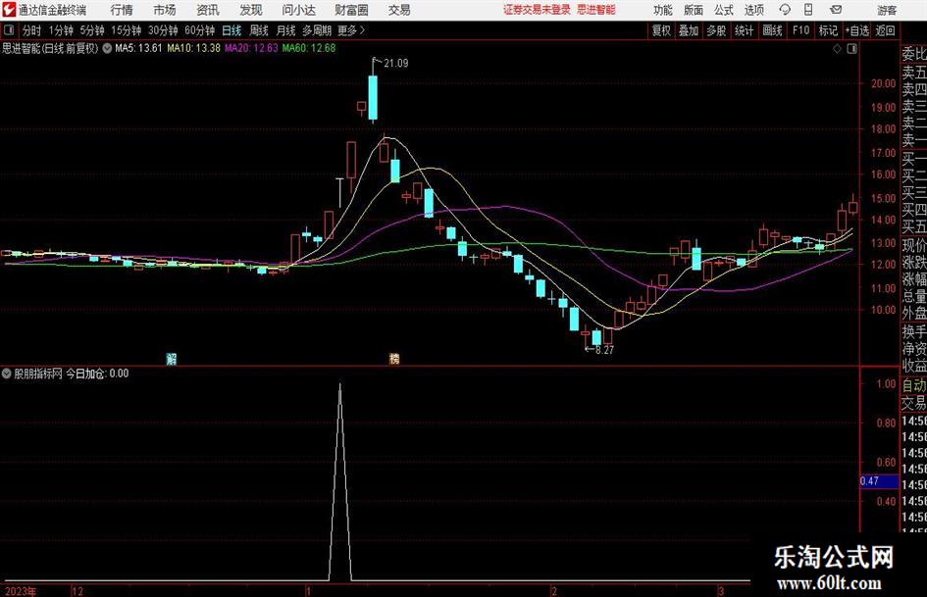927x597 pixels.
Task: Open the customer service headset icon
Action: click(785, 10)
